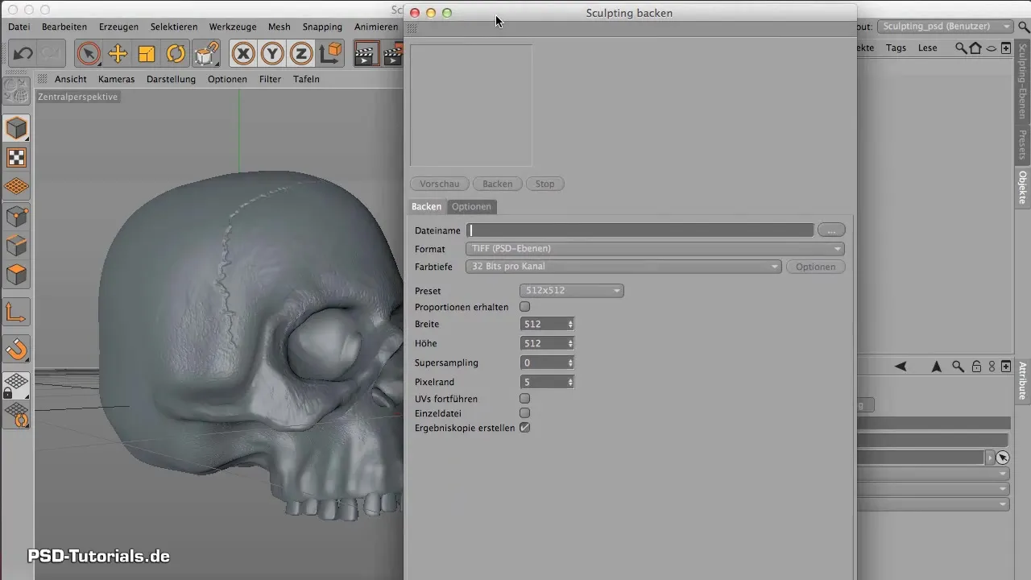
Task: Click into the Dateiname input field
Action: pos(640,230)
